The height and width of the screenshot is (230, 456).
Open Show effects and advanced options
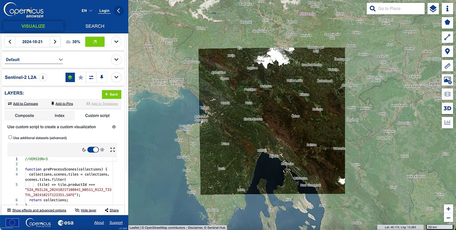pos(37,210)
